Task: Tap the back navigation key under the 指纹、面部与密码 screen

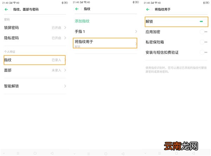Action: (x=52, y=153)
